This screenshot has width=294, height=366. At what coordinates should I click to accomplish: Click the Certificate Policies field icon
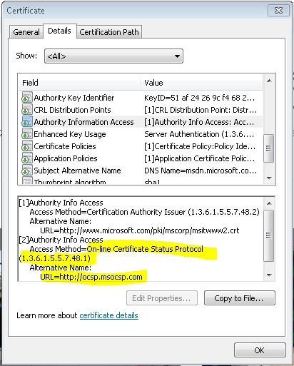26,146
